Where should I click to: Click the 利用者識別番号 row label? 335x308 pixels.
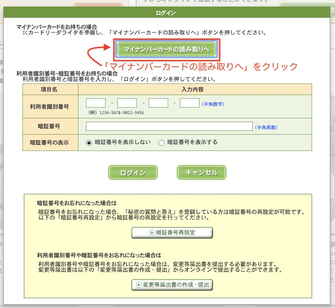49,106
